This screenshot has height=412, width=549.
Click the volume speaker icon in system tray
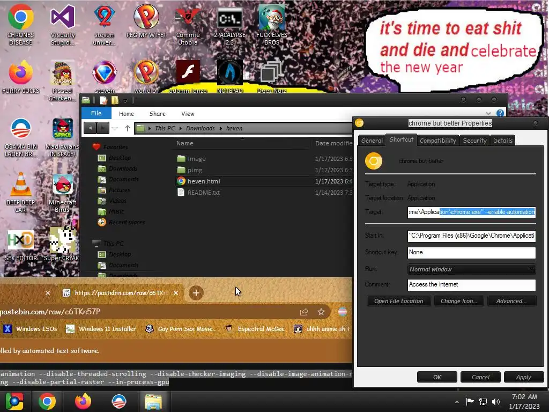click(496, 401)
